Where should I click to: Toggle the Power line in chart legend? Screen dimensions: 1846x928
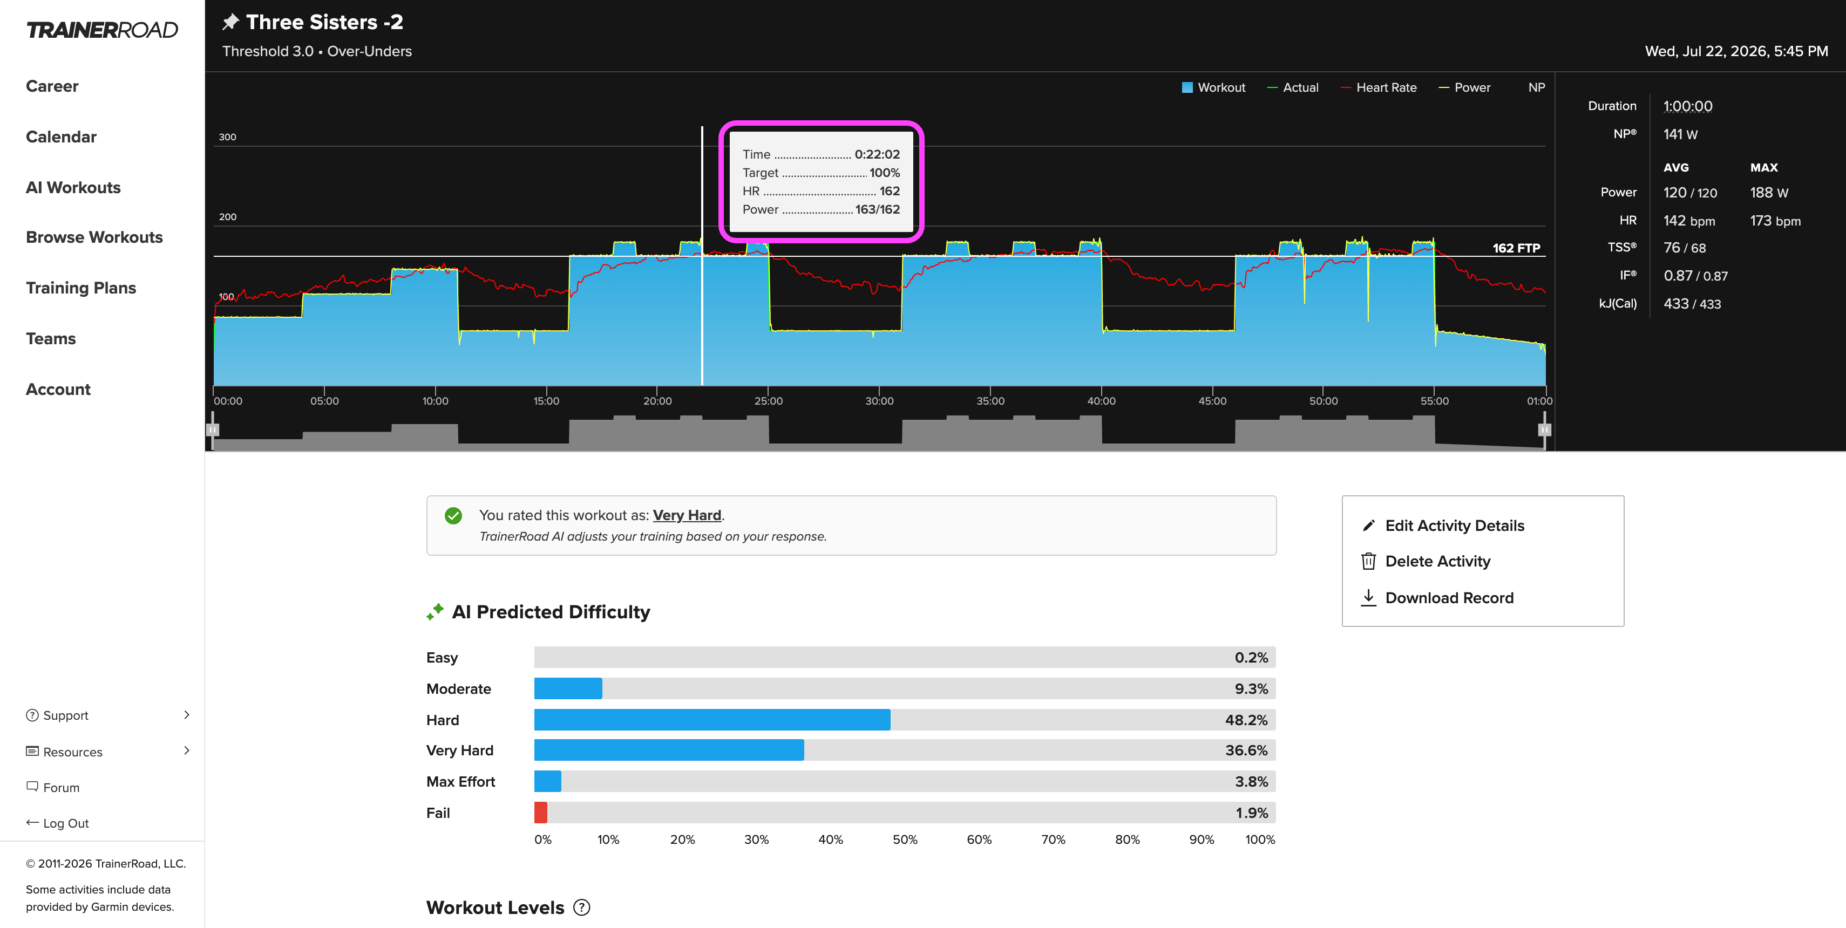pyautogui.click(x=1464, y=87)
